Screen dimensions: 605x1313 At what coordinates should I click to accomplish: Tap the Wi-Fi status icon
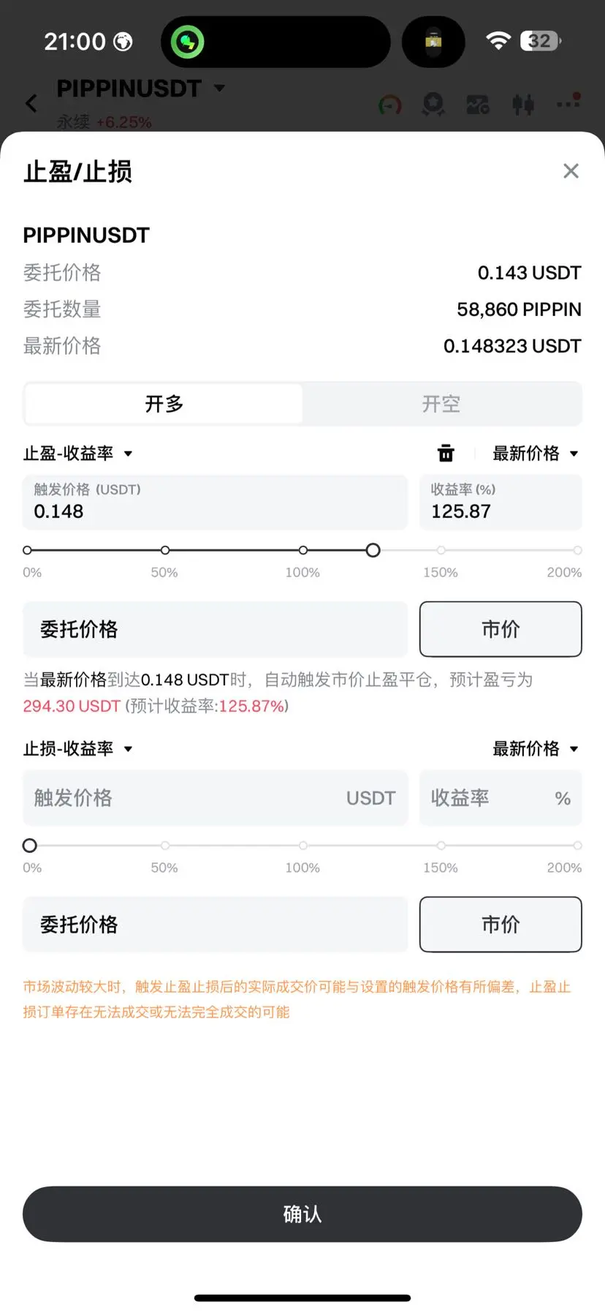[498, 41]
